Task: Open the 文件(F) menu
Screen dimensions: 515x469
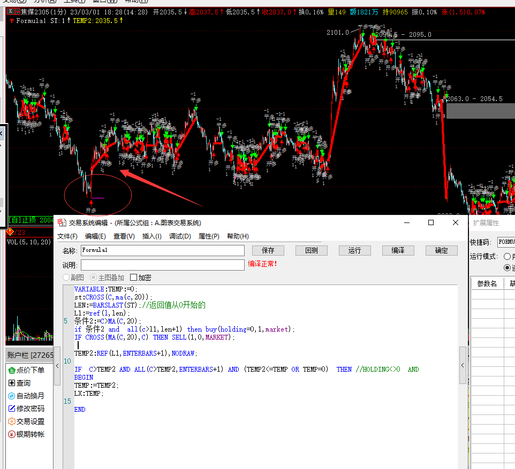Action: click(x=67, y=236)
